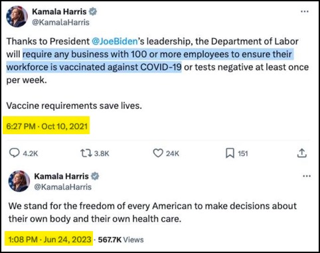The image size is (320, 253).
Task: Click the verified badge on the first tweet
Action: [x=93, y=11]
